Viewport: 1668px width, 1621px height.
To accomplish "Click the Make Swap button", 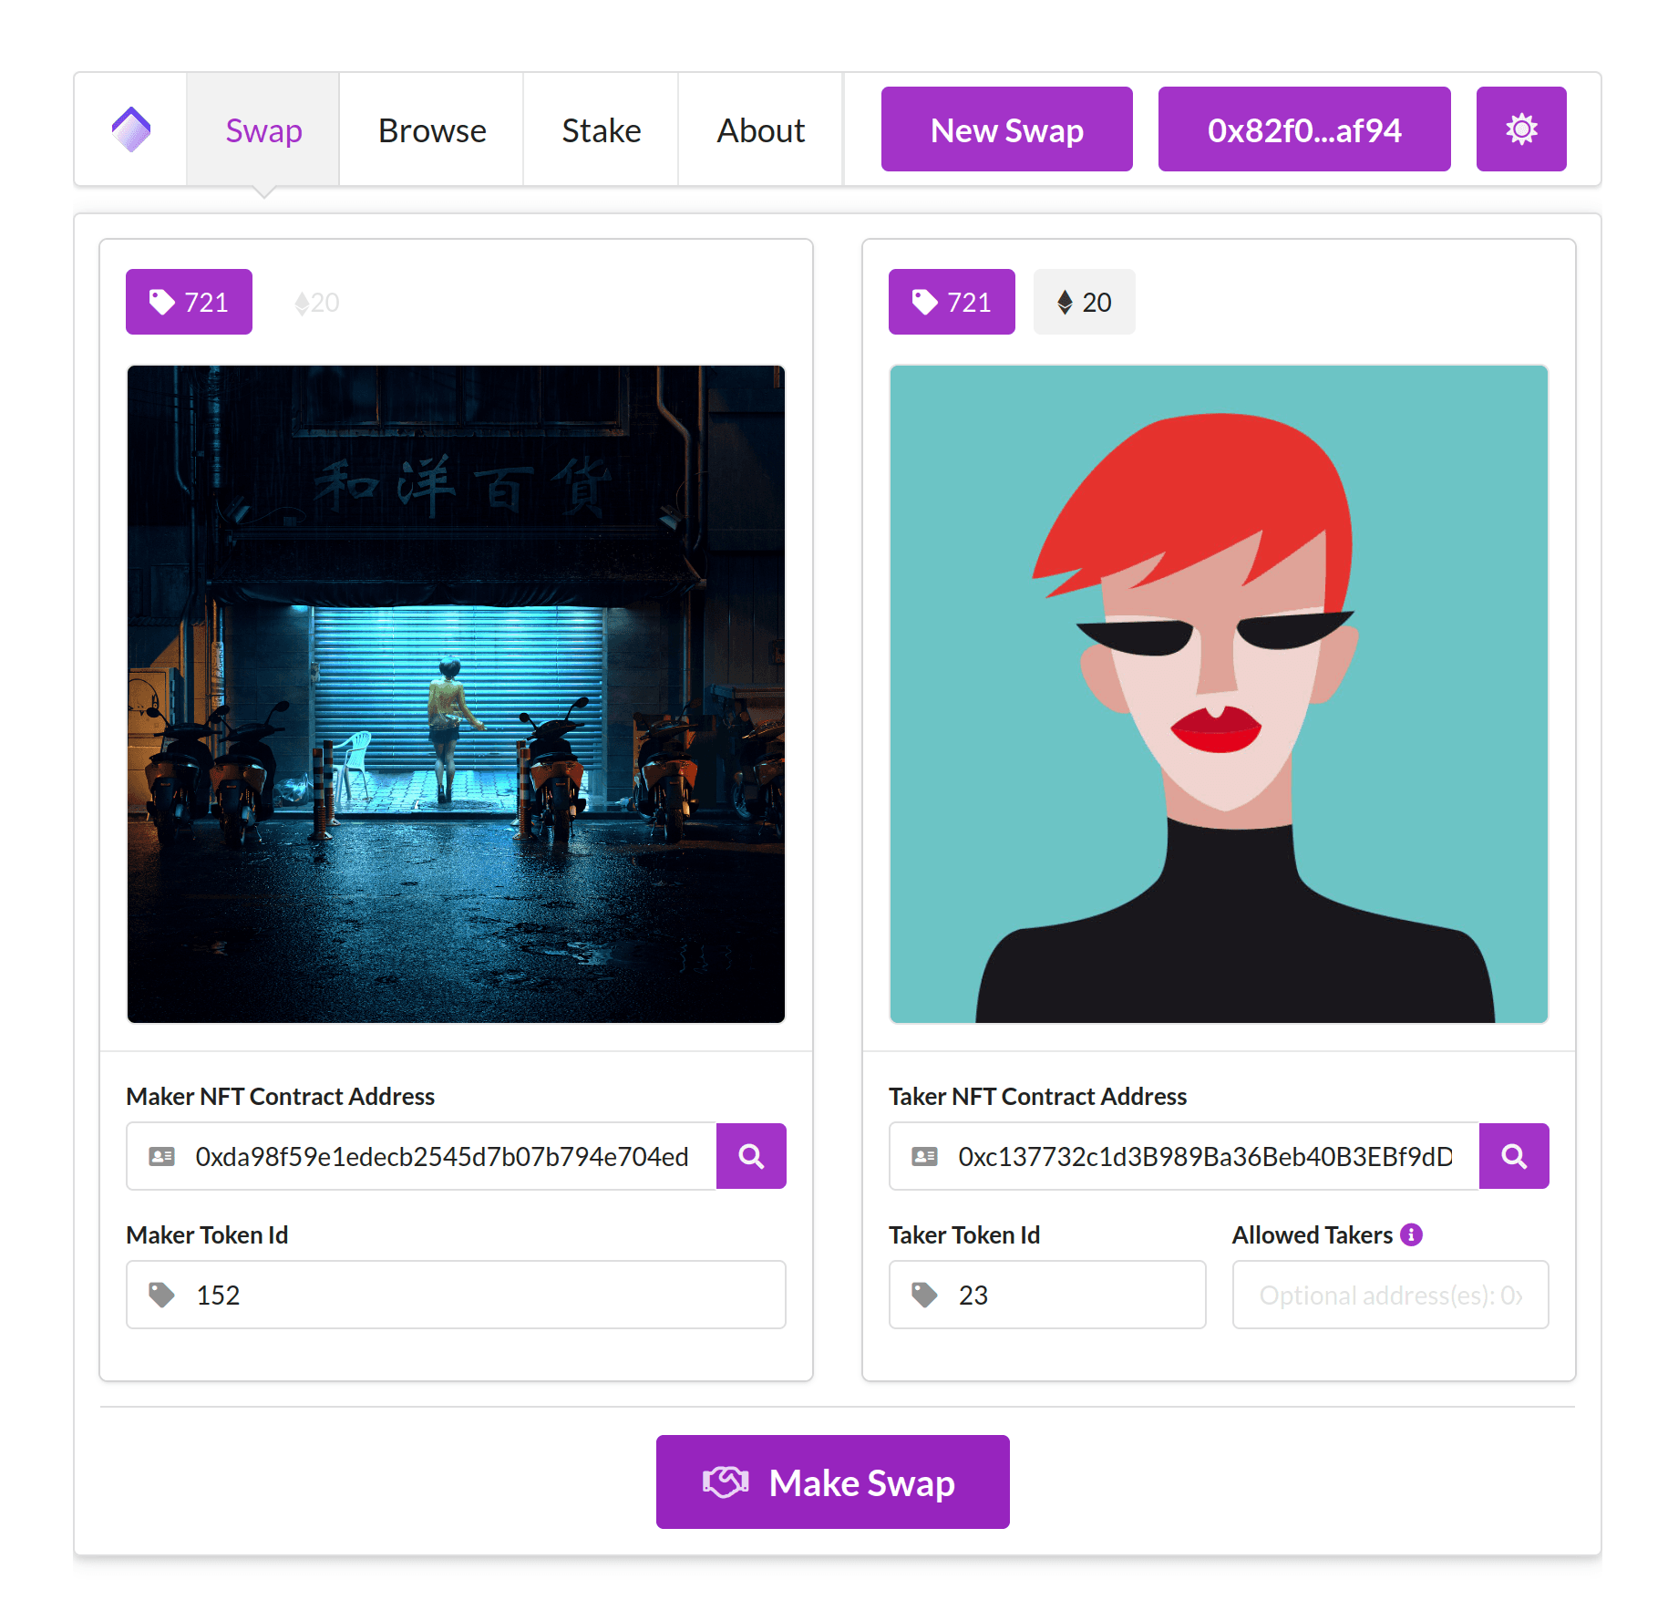I will [x=832, y=1482].
